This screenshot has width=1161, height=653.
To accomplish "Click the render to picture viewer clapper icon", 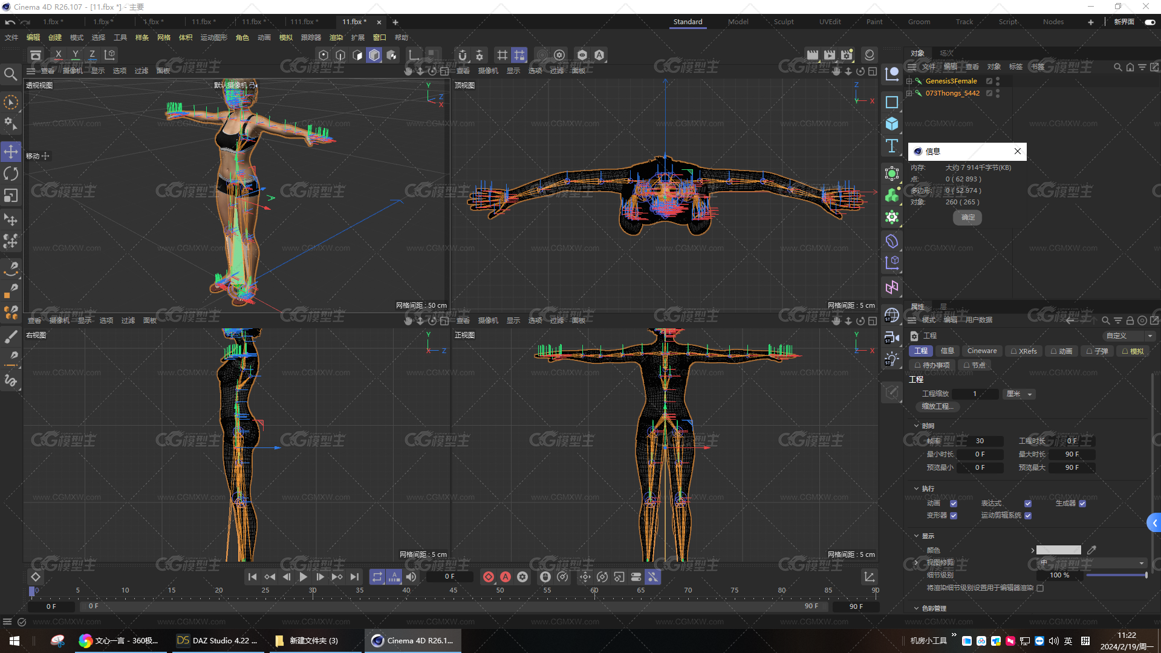I will pos(830,55).
